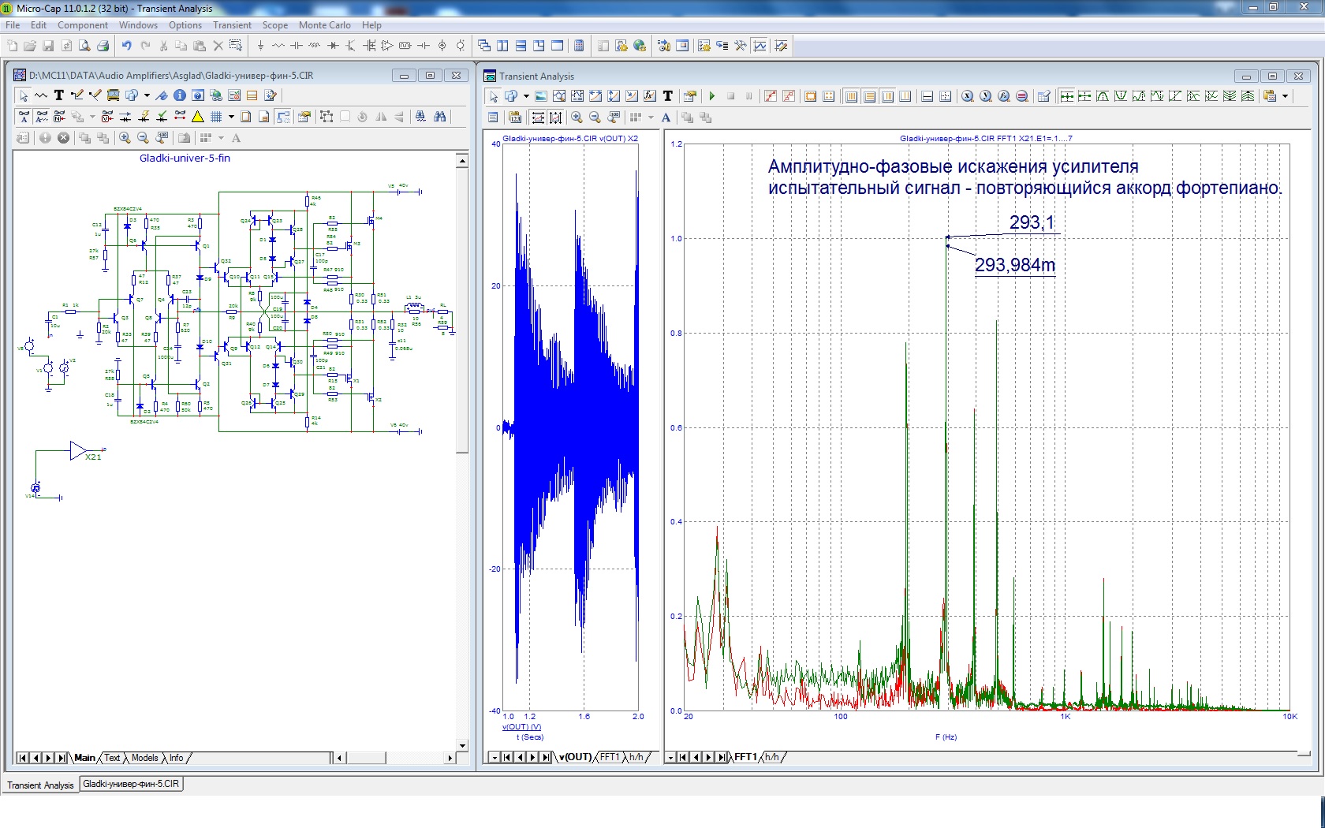
Task: Toggle Attribute Text display in schematic
Action: coord(42,117)
